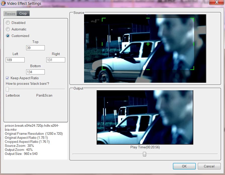Choose the Disabled crop option
Image resolution: width=225 pixels, height=175 pixels.
[8, 23]
